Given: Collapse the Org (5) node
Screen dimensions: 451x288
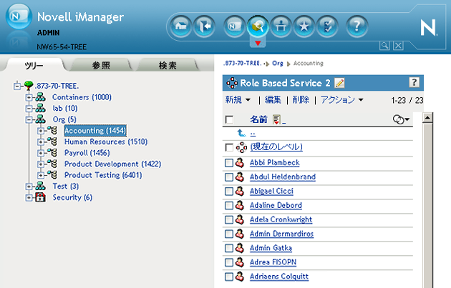Looking at the screenshot, I should tap(29, 119).
